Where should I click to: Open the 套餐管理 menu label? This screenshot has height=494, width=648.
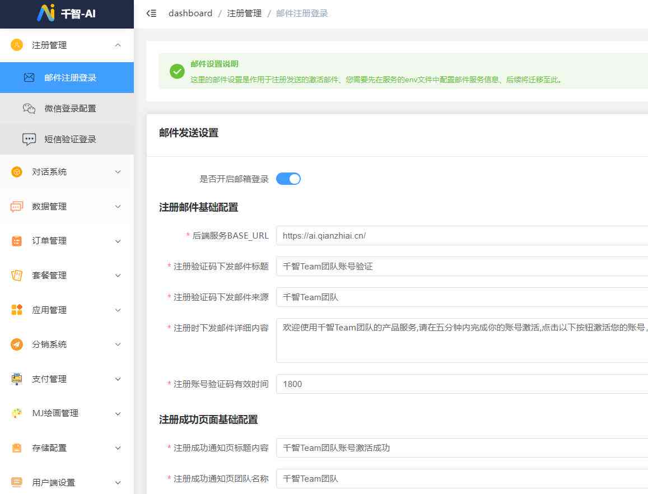coord(49,276)
